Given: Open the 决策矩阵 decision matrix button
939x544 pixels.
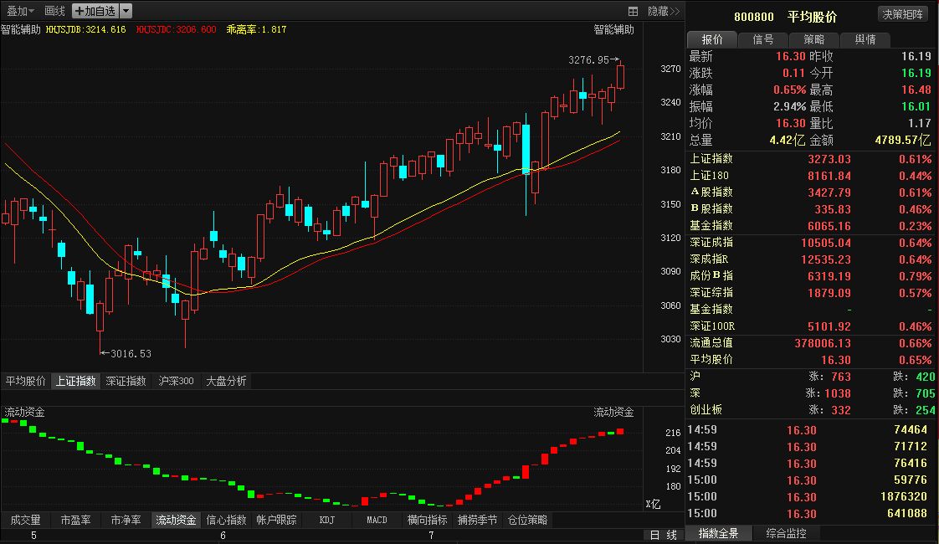Looking at the screenshot, I should [x=902, y=13].
